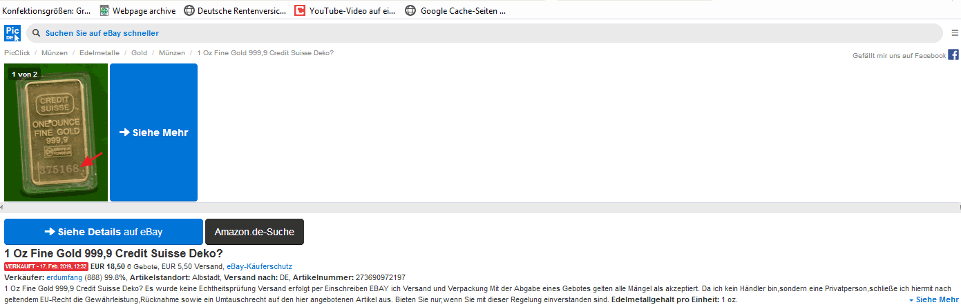Go to Gold breadcrumb
This screenshot has width=961, height=307.
(x=139, y=53)
